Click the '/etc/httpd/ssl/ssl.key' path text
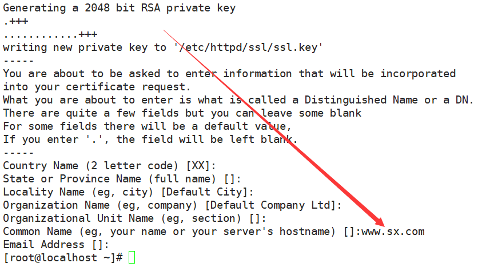 tap(248, 47)
